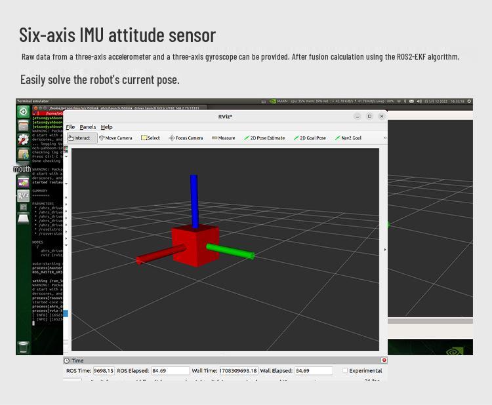Open the Ubuntu dash launcher icon

[x=23, y=111]
